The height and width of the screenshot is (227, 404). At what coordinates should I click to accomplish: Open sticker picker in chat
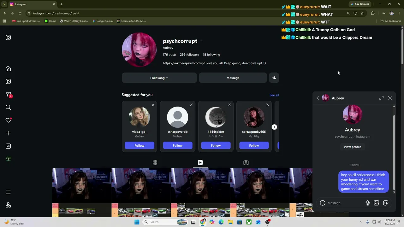[386, 203]
